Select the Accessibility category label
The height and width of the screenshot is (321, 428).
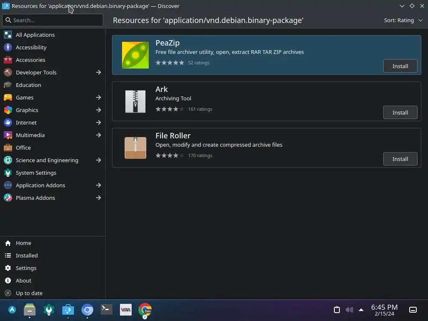click(x=31, y=47)
